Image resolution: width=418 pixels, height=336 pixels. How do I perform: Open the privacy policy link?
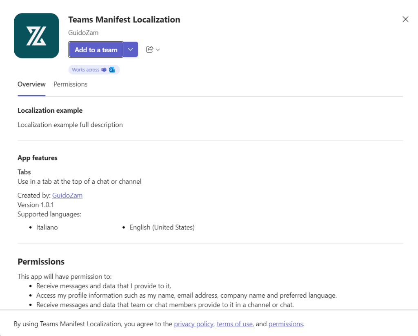point(193,324)
